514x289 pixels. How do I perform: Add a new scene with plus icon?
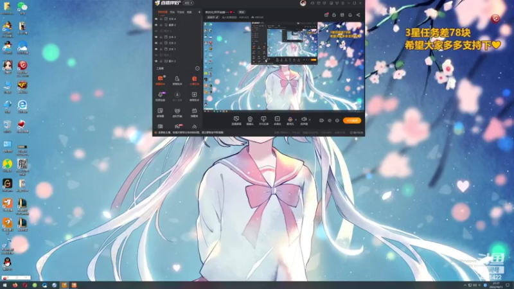coord(199,12)
